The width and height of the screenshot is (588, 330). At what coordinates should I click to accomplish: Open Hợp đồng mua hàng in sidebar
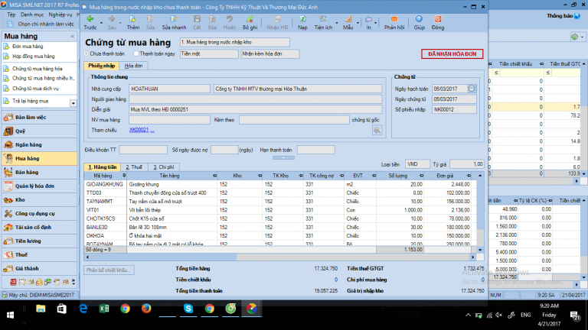[x=34, y=56]
